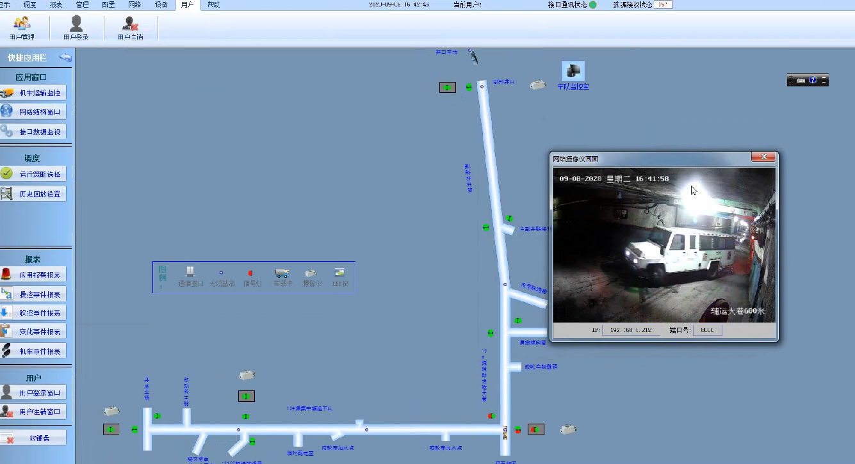Image resolution: width=855 pixels, height=464 pixels.
Task: Click the 用户注销 (User Logout) ribbon icon
Action: (130, 28)
